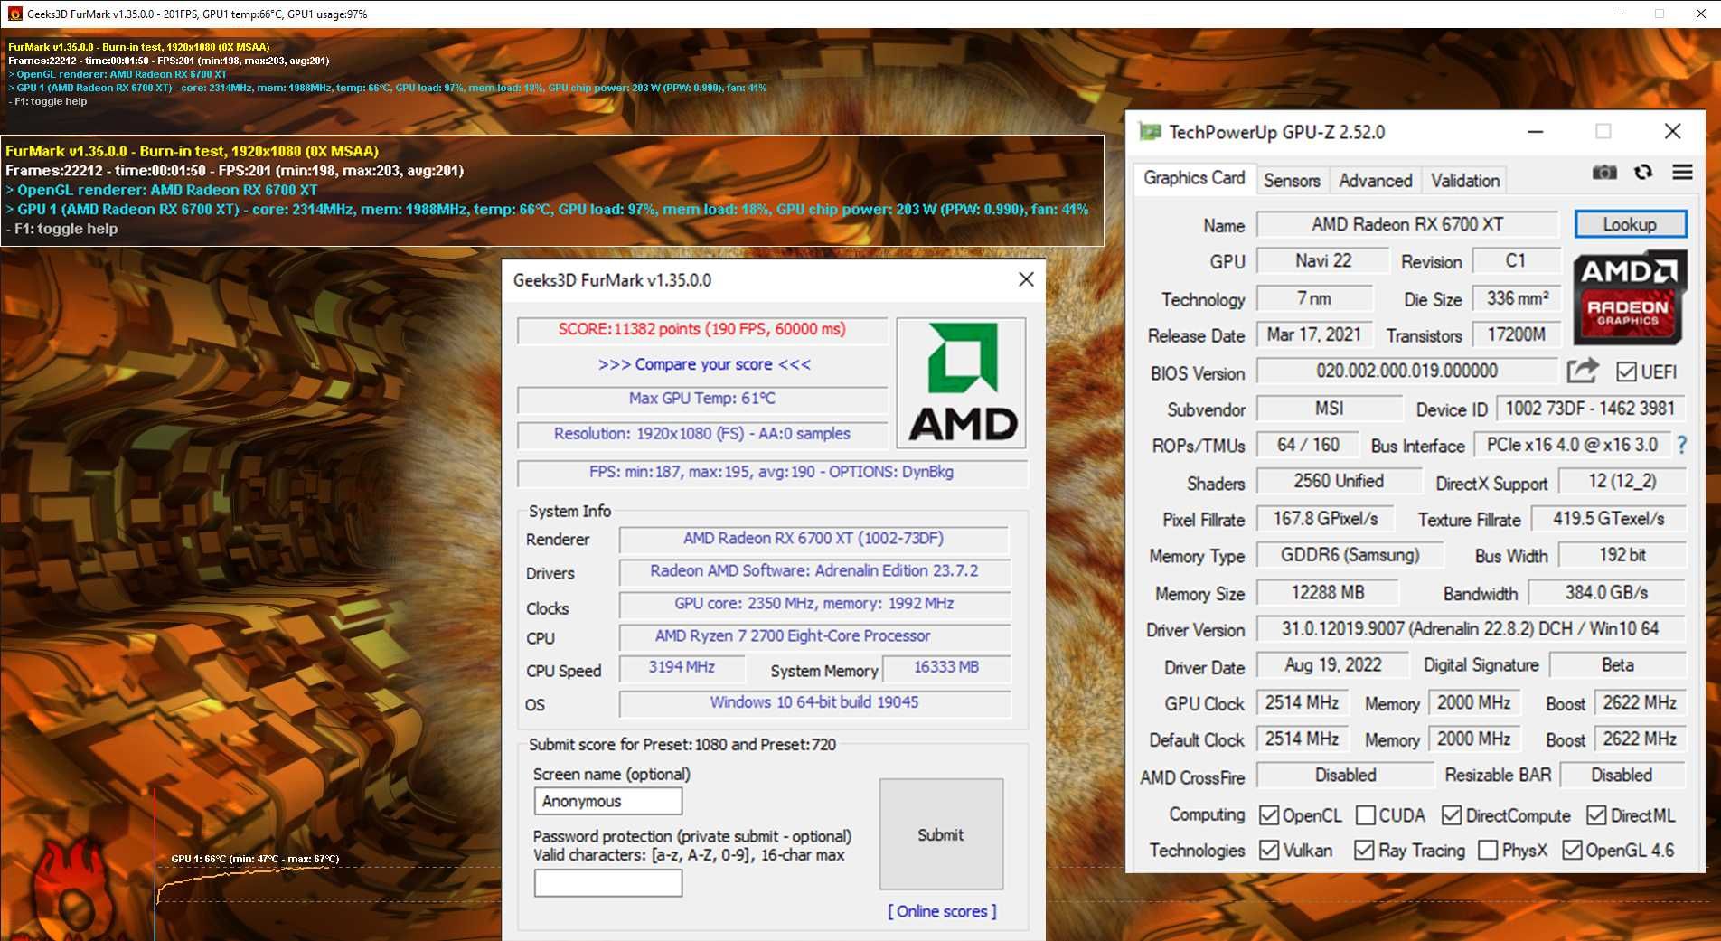This screenshot has height=941, width=1721.
Task: Click the FurMark title bar app icon
Action: point(14,14)
